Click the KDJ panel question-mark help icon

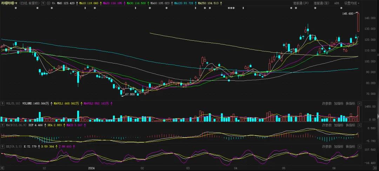coord(2,146)
